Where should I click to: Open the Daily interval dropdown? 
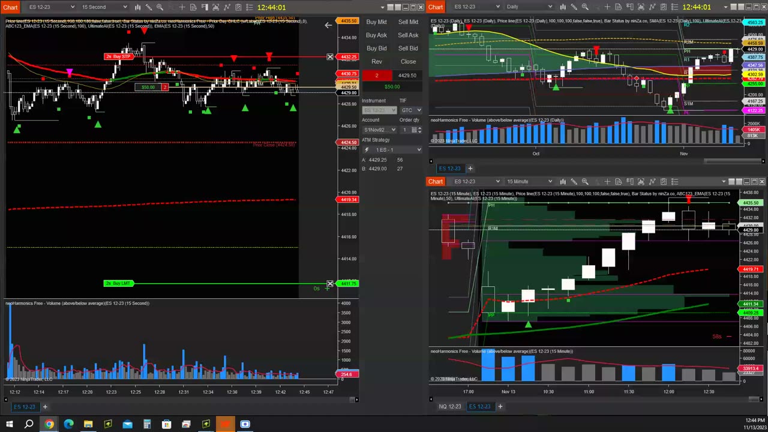(x=529, y=7)
